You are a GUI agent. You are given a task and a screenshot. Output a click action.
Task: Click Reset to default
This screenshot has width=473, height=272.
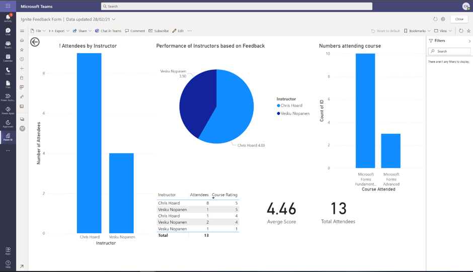(x=385, y=31)
